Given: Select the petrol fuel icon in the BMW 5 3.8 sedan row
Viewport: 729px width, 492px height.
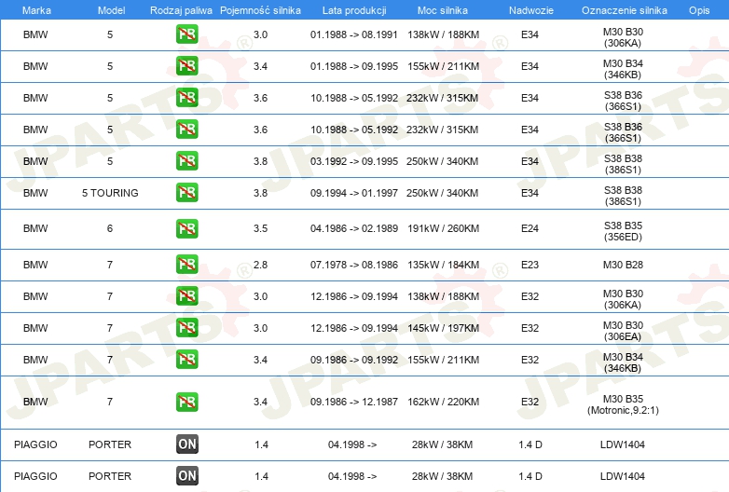Looking at the screenshot, I should pyautogui.click(x=186, y=161).
